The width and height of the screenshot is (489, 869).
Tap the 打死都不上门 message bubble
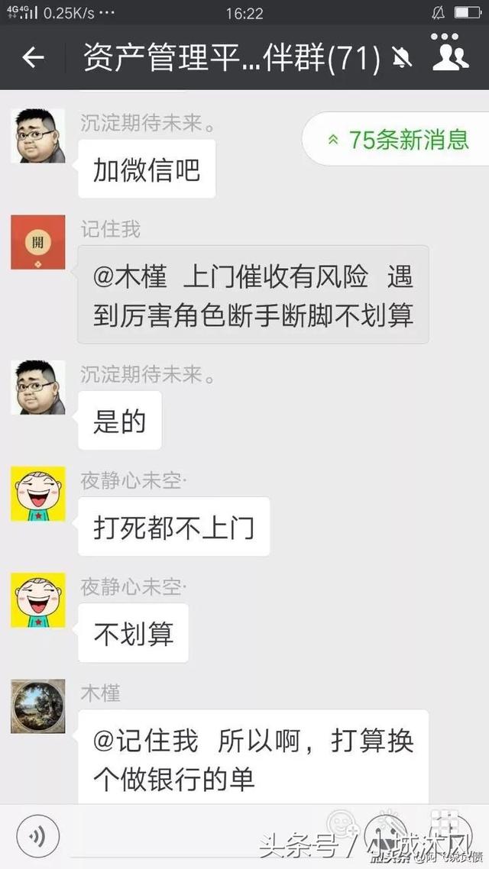coord(174,526)
